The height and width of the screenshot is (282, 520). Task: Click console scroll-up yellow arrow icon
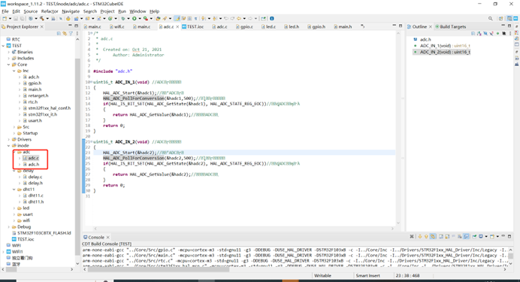pos(426,236)
